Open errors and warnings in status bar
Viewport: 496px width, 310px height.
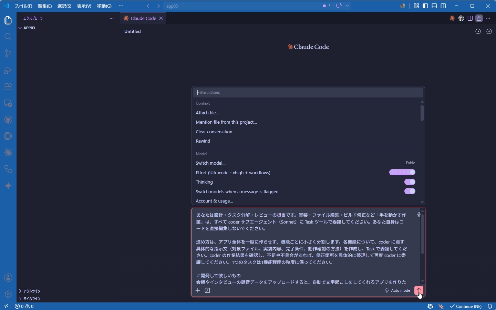[x=24, y=306]
